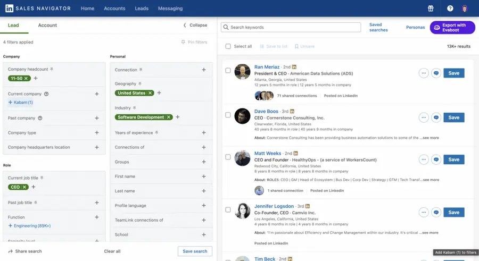Open more options for Dave Boos
The image size is (479, 261).
point(424,117)
